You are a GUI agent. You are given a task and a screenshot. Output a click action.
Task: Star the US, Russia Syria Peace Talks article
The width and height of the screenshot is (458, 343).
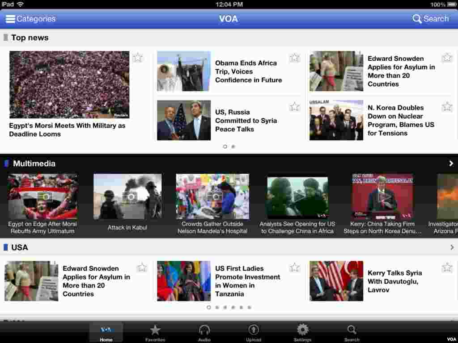[294, 107]
